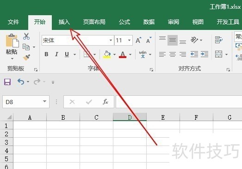Viewport: 242px width, 169px height.
Task: Click the Redo arrow
Action: click(x=37, y=82)
